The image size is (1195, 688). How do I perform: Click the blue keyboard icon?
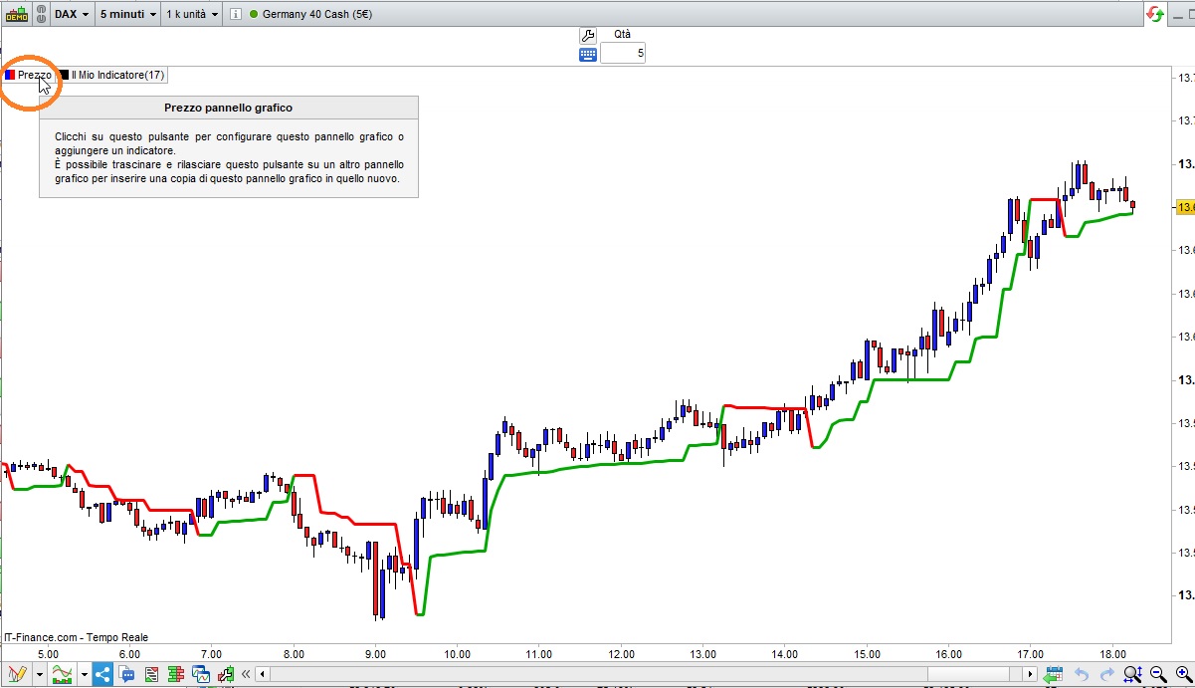click(587, 54)
